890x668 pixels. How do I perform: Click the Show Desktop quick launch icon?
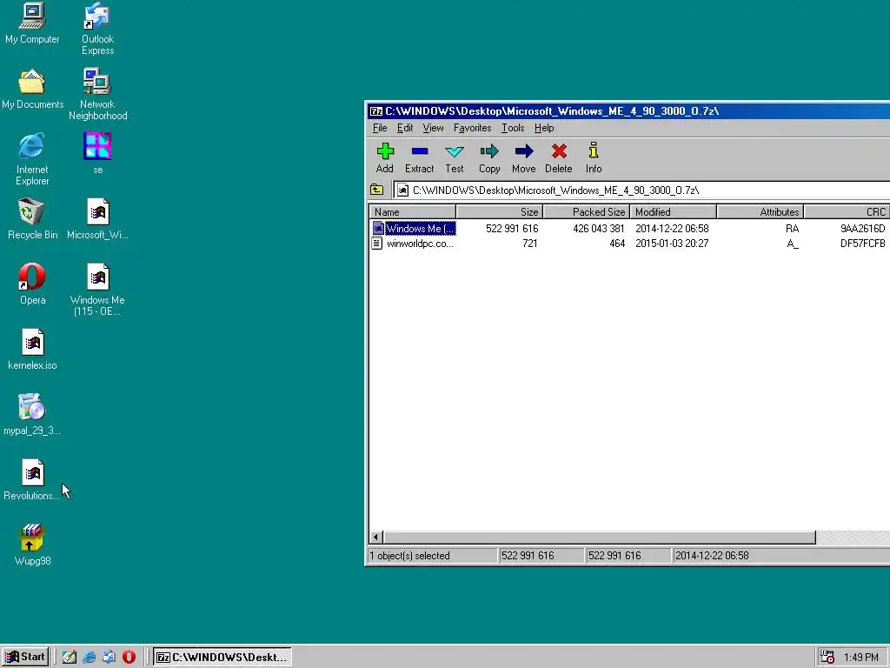(x=70, y=657)
